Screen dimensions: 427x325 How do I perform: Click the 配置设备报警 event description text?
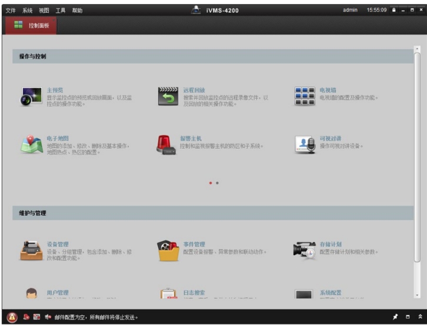pyautogui.click(x=225, y=252)
